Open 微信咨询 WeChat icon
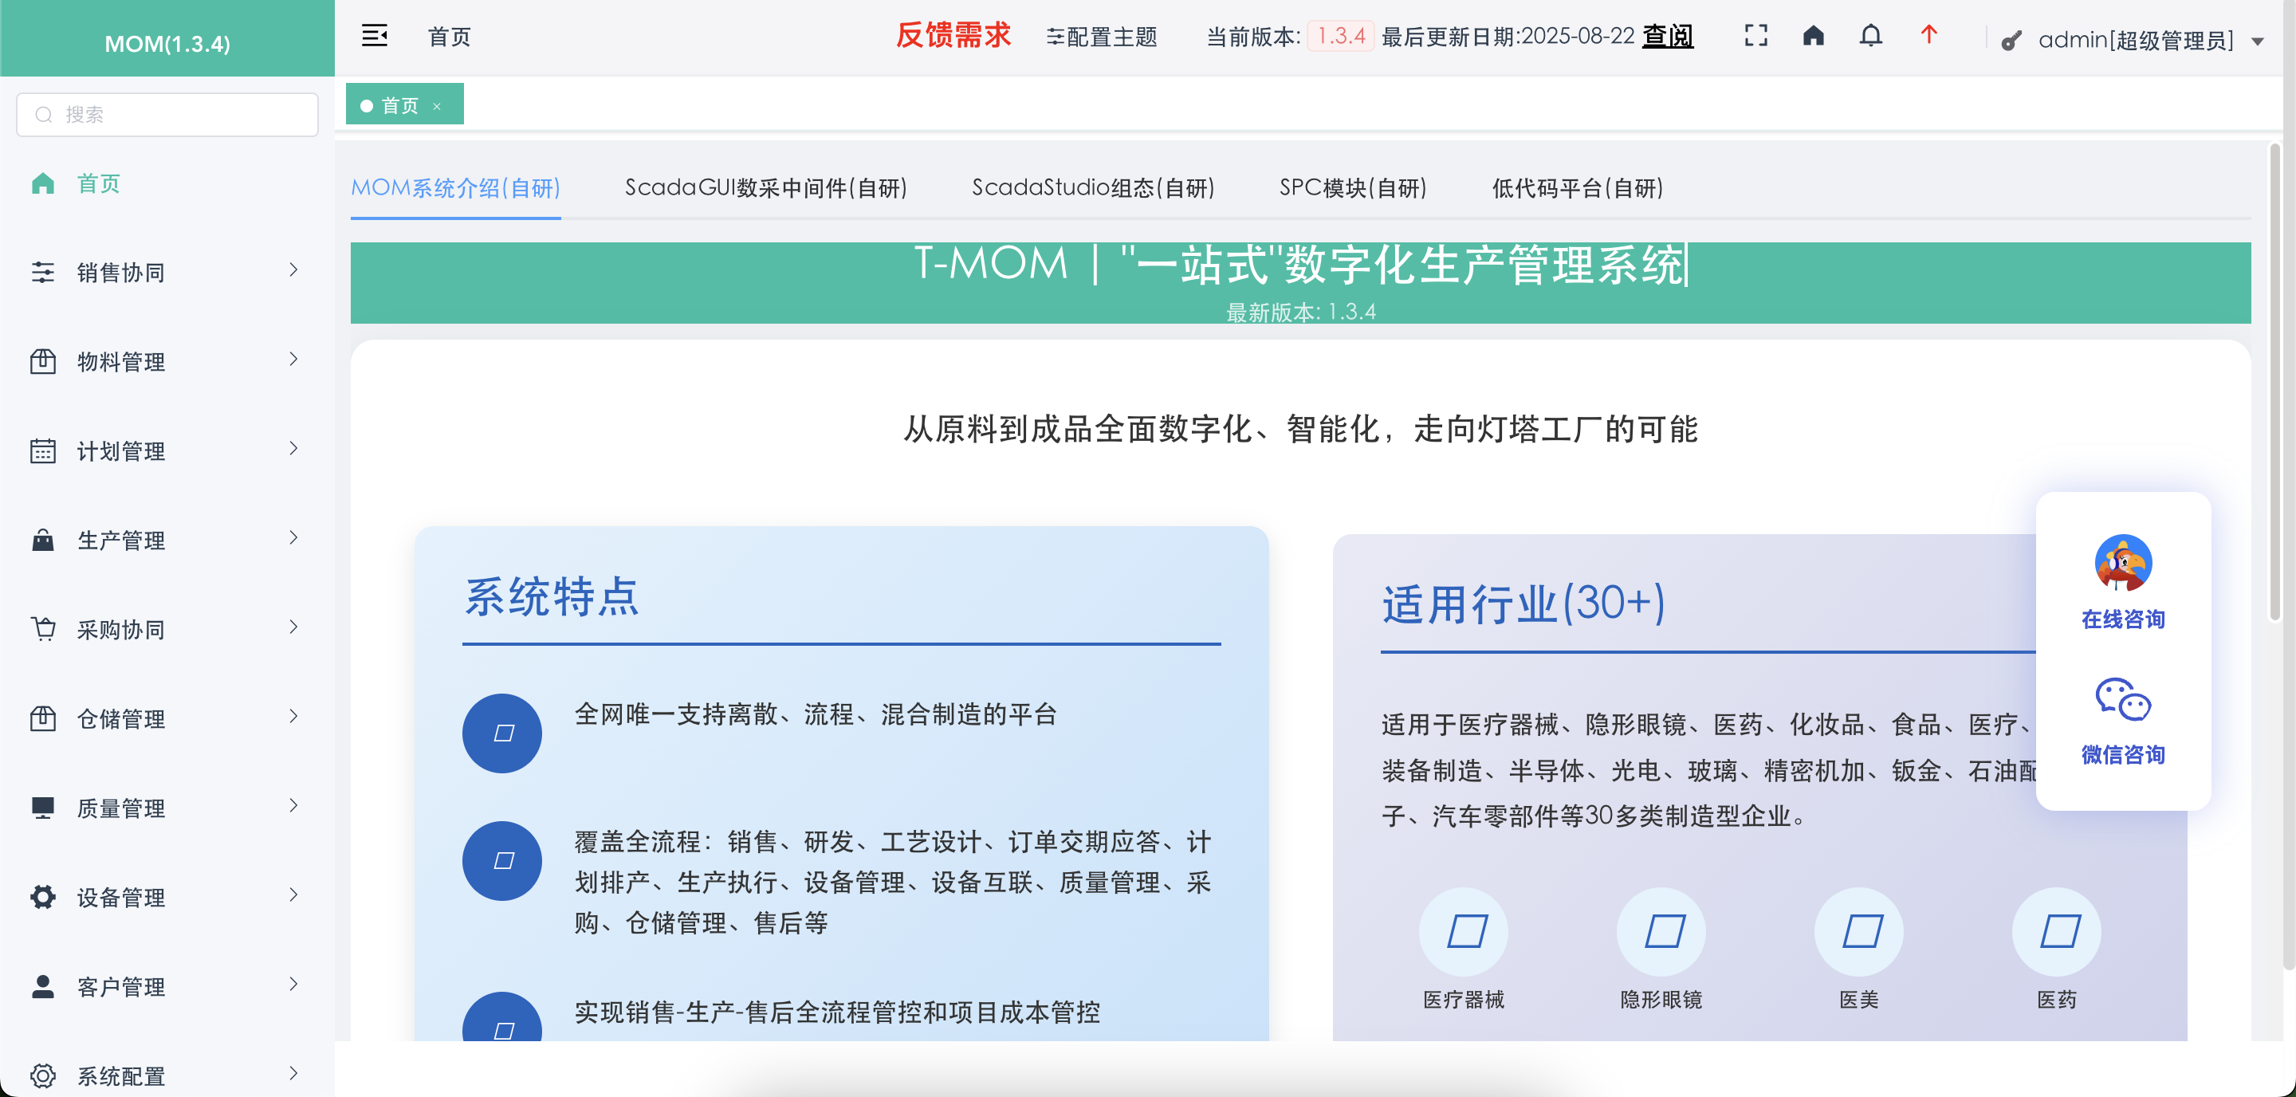Image resolution: width=2296 pixels, height=1097 pixels. (x=2123, y=699)
